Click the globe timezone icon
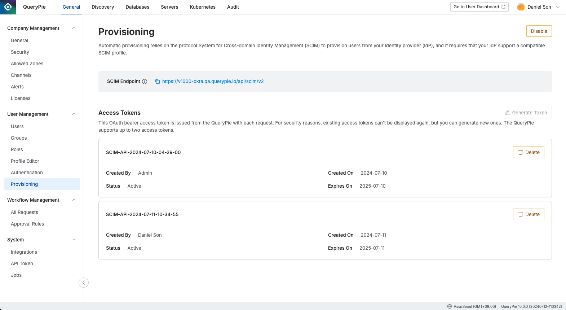The height and width of the screenshot is (310, 566). [x=450, y=306]
